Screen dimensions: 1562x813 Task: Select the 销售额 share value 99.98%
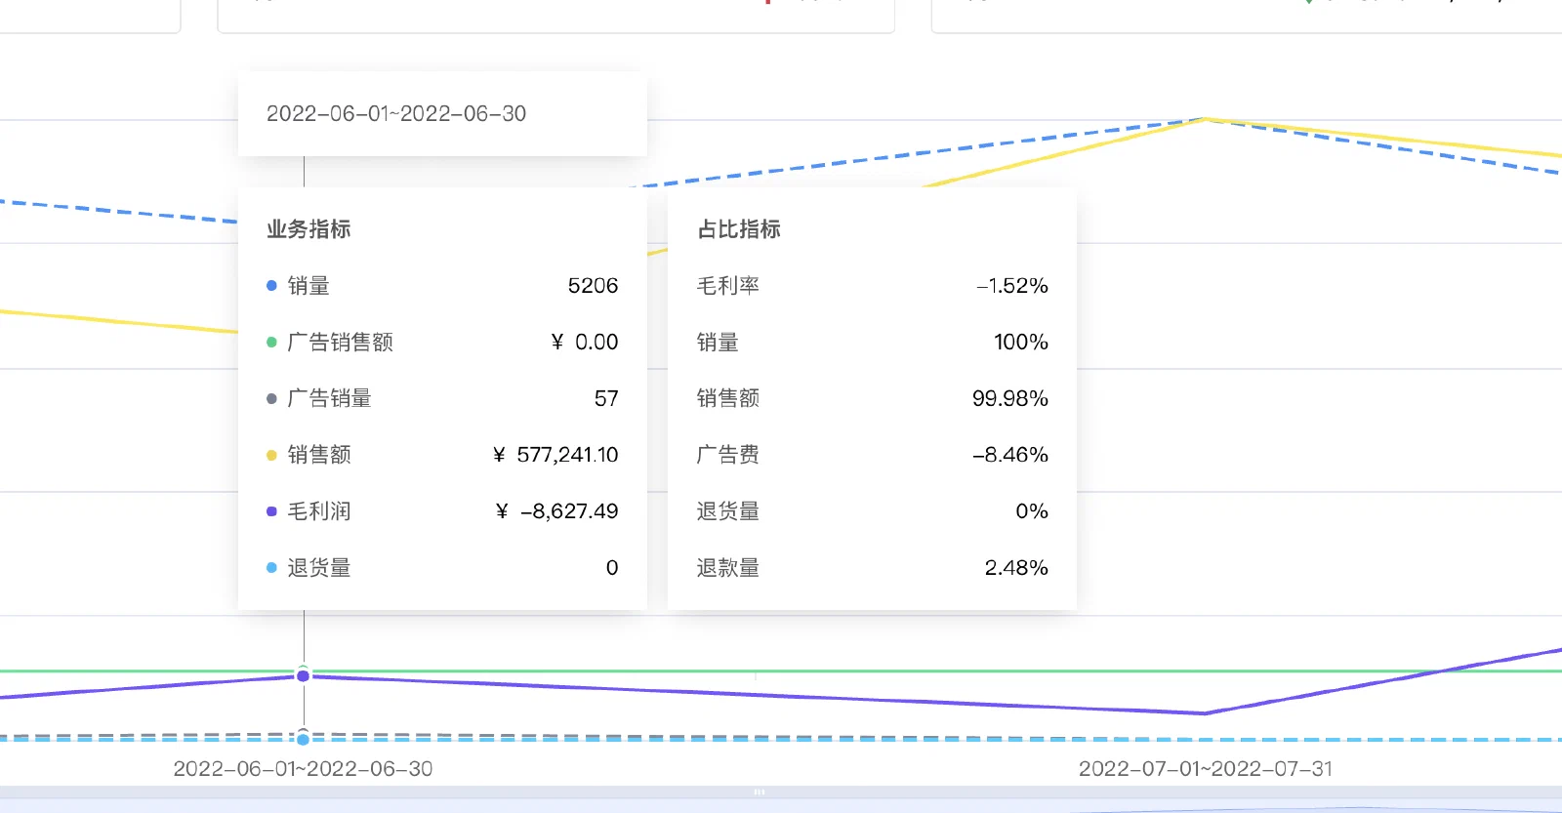(x=1010, y=399)
